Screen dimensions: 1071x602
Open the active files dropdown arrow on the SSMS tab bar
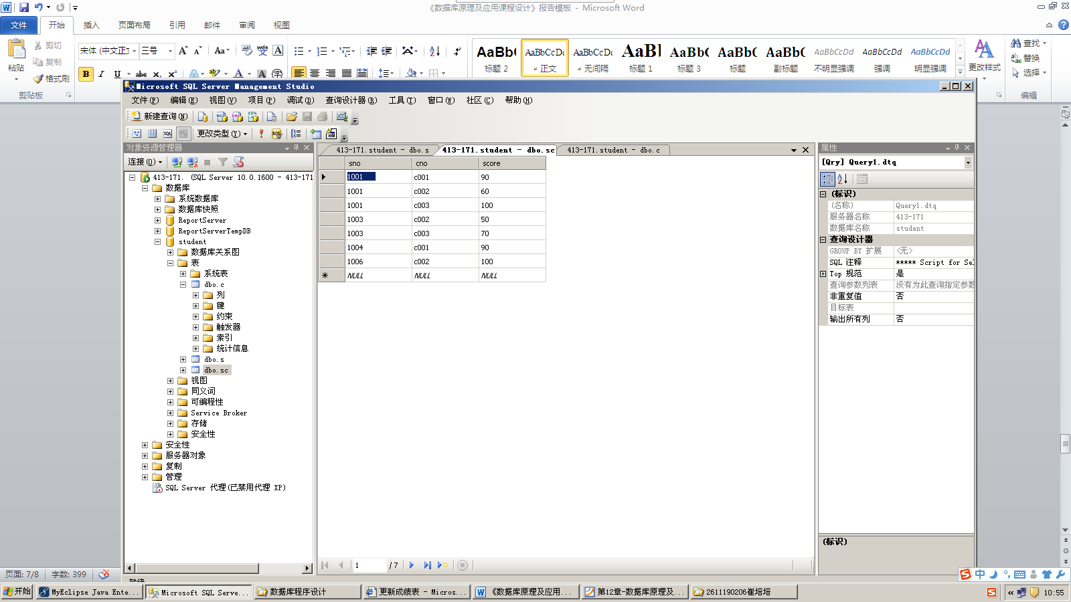coord(794,150)
